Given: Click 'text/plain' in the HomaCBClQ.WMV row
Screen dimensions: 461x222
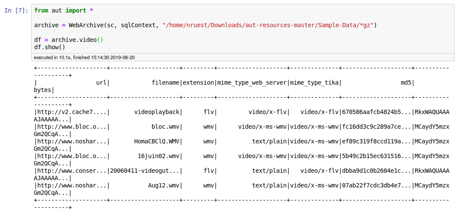Looking at the screenshot, I should click(x=269, y=141).
